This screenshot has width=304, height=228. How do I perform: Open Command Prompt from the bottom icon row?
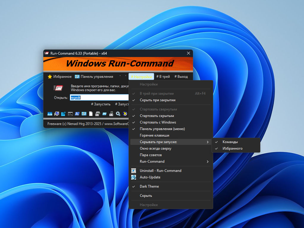point(70,114)
